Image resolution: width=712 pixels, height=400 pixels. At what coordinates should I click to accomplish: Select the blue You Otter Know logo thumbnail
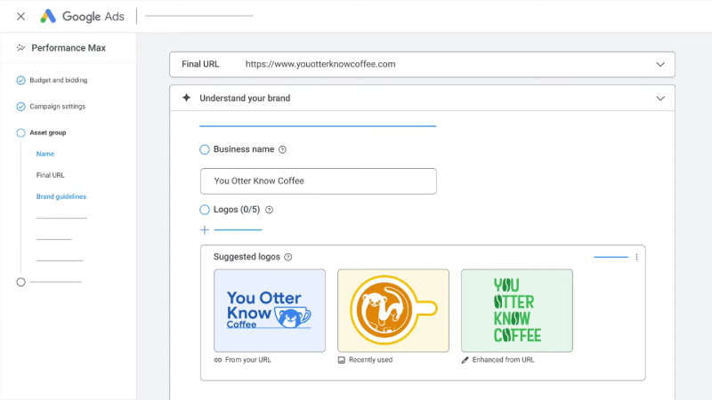270,310
